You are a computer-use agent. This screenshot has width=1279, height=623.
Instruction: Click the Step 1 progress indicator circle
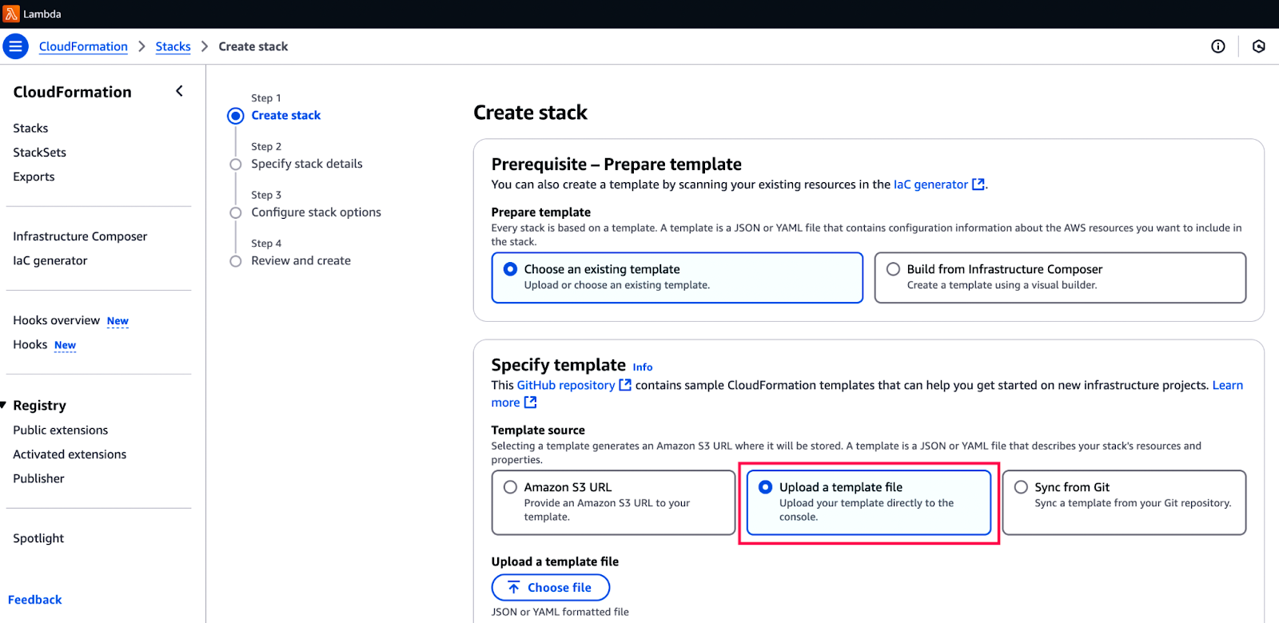[236, 116]
